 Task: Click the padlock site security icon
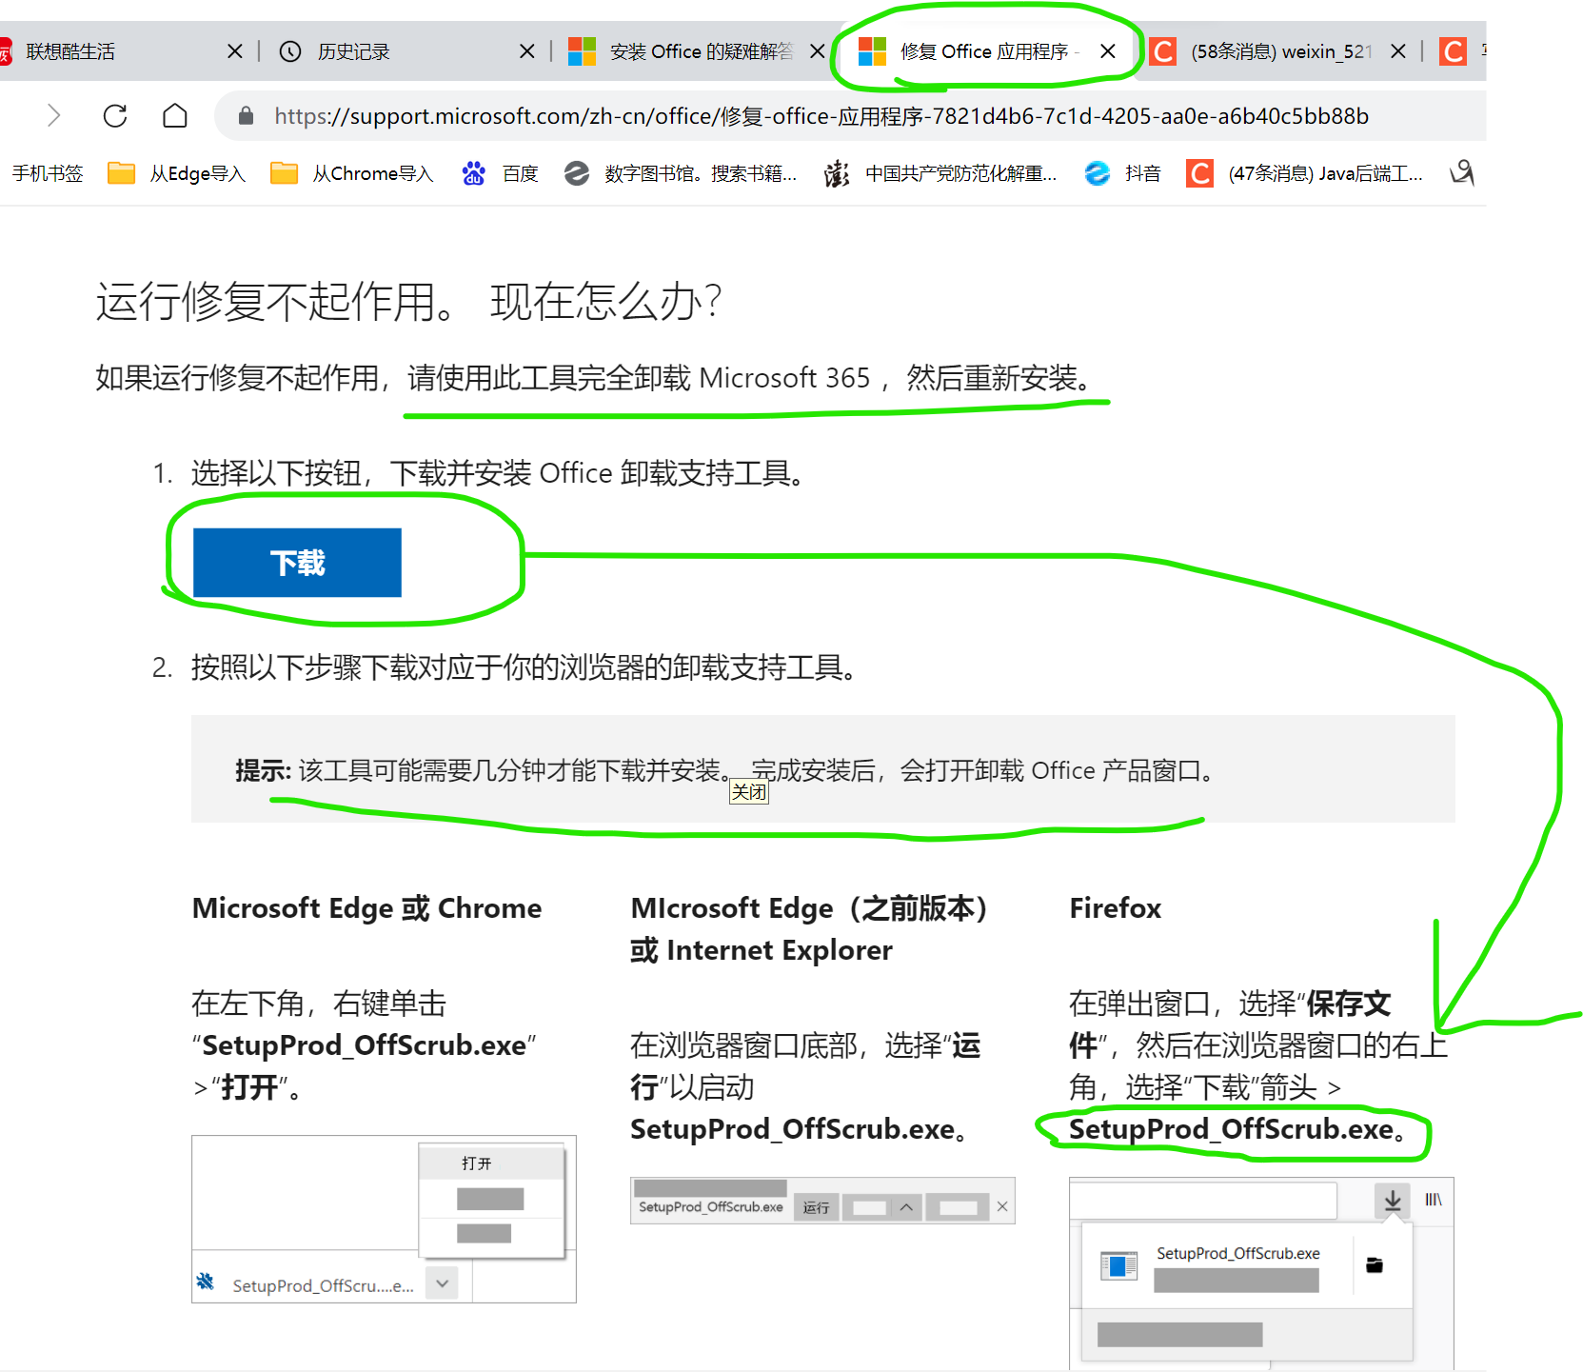tap(246, 116)
